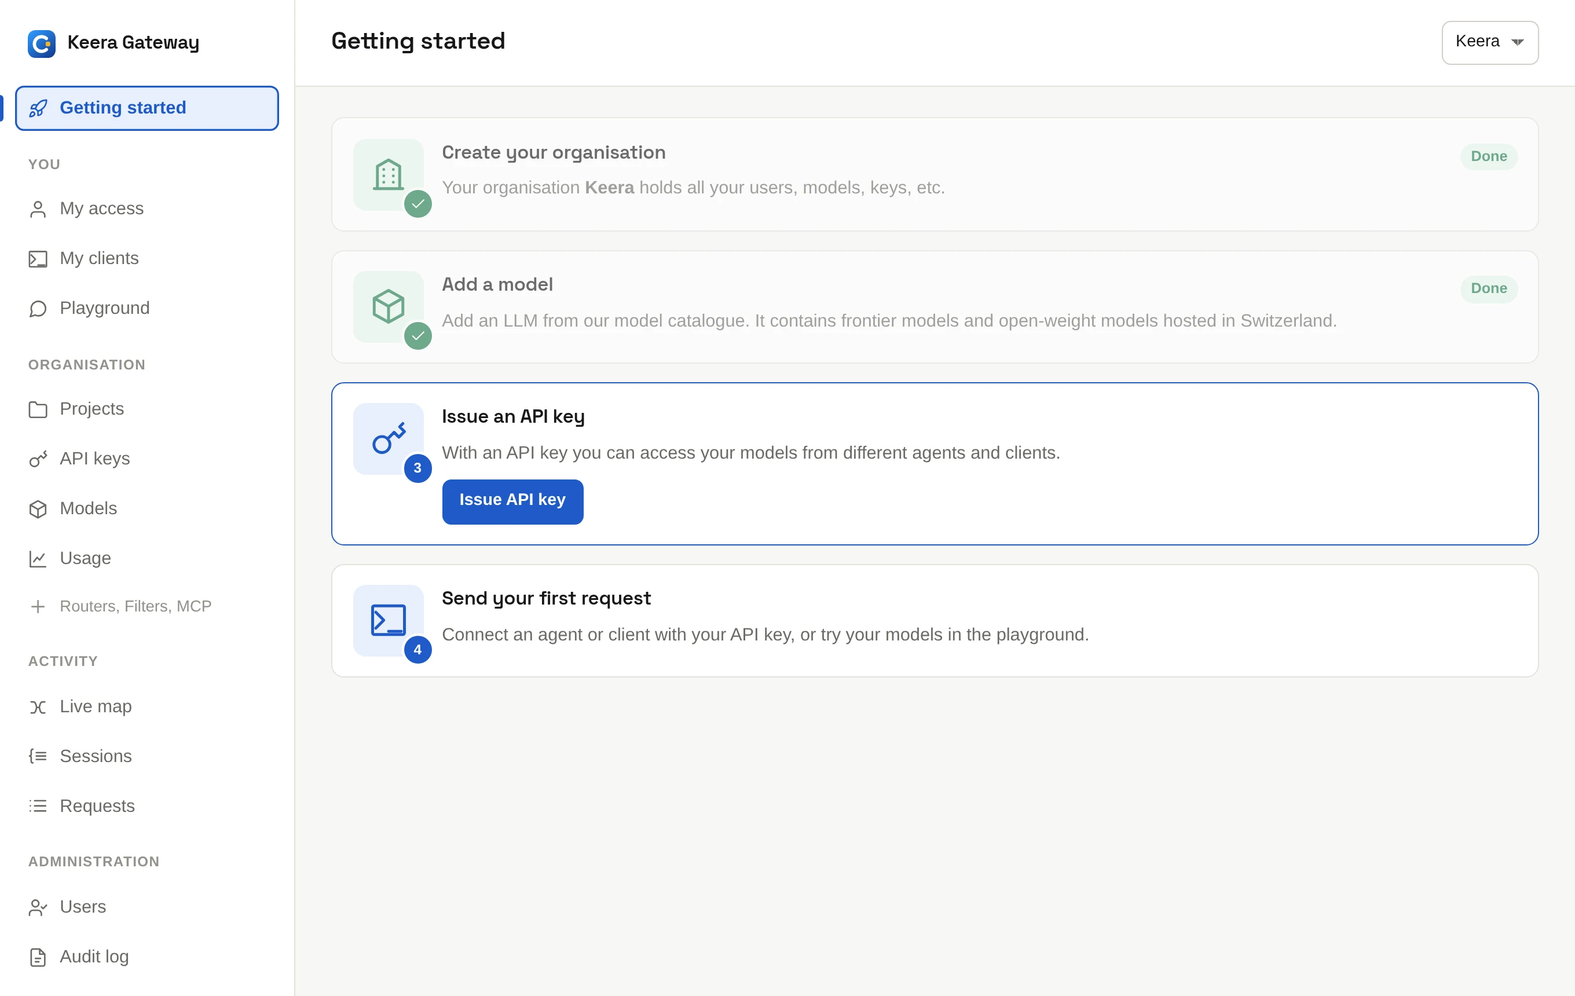1575x996 pixels.
Task: Click the cube icon beside Models
Action: tap(38, 509)
